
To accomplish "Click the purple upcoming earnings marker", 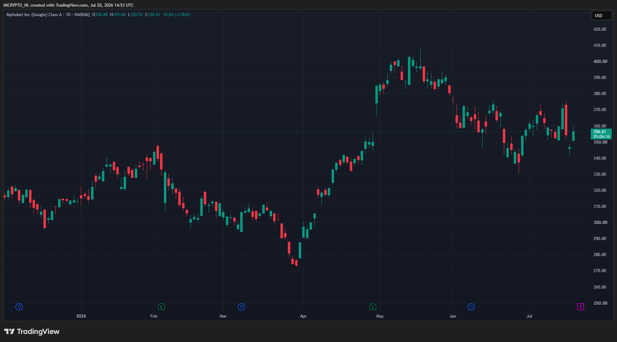I will (581, 307).
